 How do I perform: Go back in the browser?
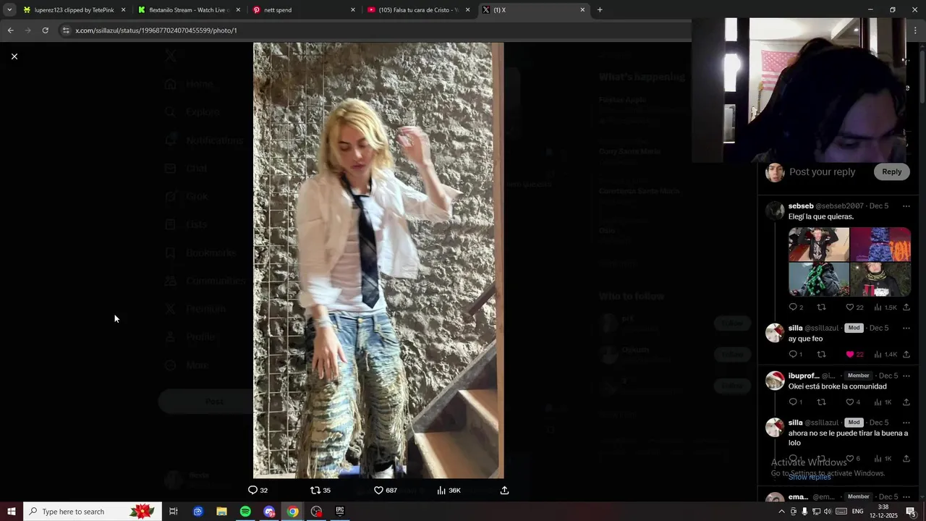tap(11, 30)
